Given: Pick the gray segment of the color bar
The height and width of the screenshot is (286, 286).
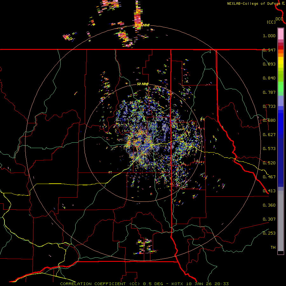Looking at the screenshot, I should (281, 221).
